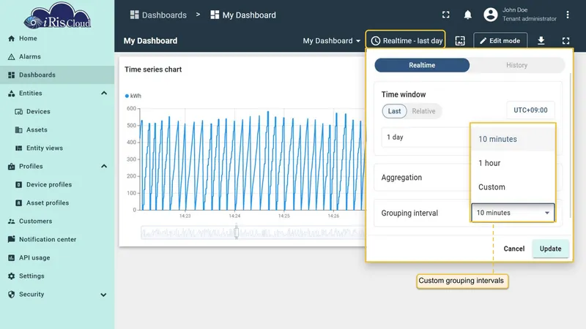Click the Aggregation setting row
This screenshot has width=586, height=329.
[x=468, y=178]
